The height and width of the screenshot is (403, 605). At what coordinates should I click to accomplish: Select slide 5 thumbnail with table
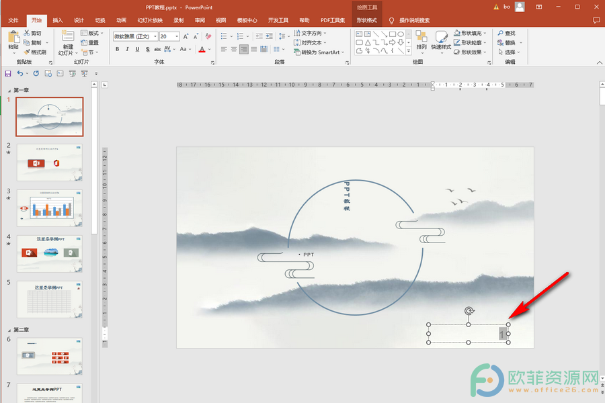[49, 300]
